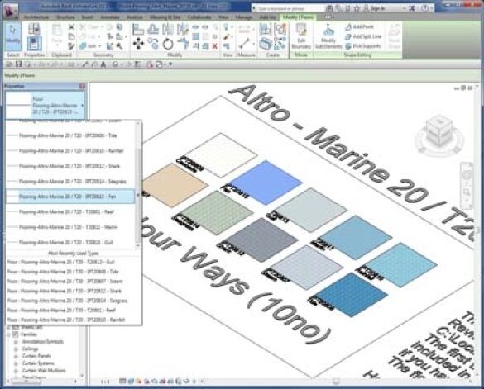The width and height of the screenshot is (484, 389).
Task: Select the Trim/Extend tool
Action: coord(182,44)
